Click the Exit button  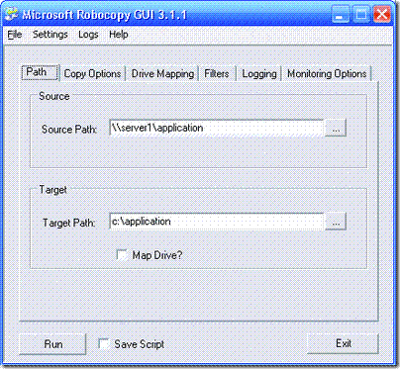click(343, 343)
